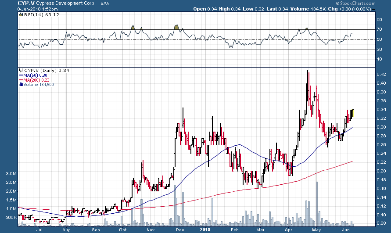Image resolution: width=391 pixels, height=233 pixels.
Task: Click the Jun month label on time axis
Action: [345, 229]
